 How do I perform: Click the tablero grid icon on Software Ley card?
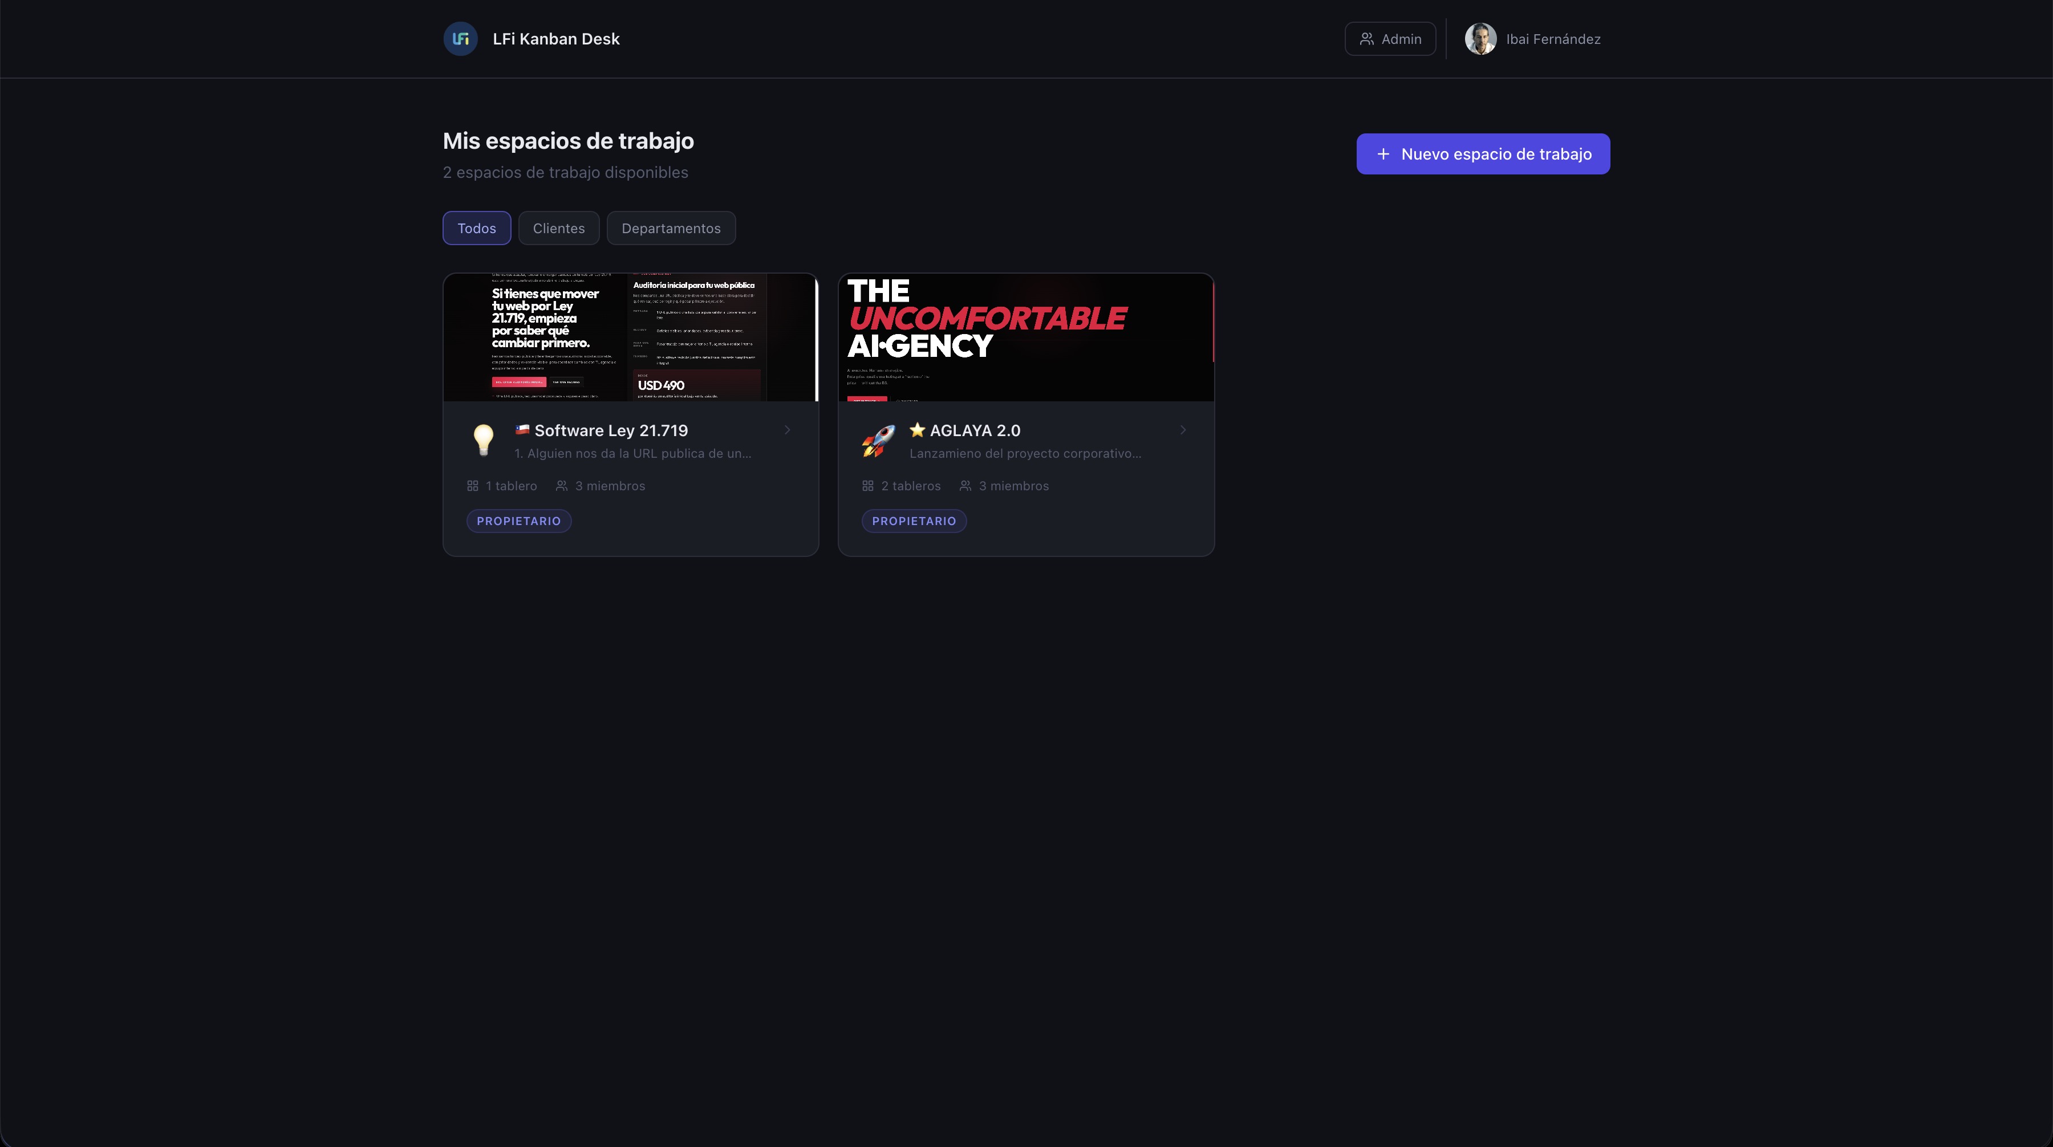coord(473,486)
